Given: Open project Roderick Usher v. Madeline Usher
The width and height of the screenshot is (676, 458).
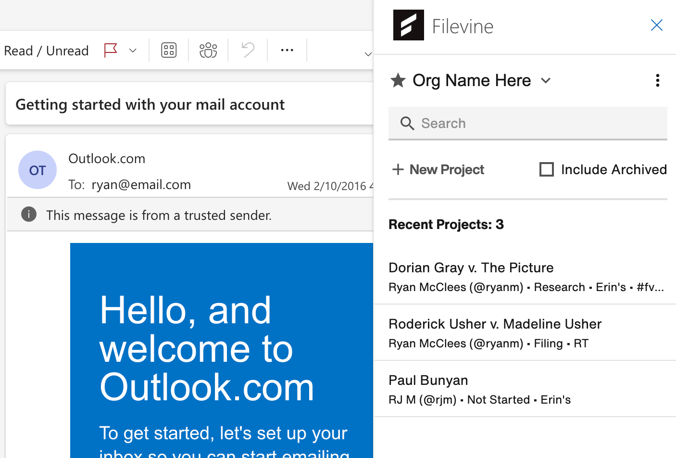Looking at the screenshot, I should [x=525, y=333].
